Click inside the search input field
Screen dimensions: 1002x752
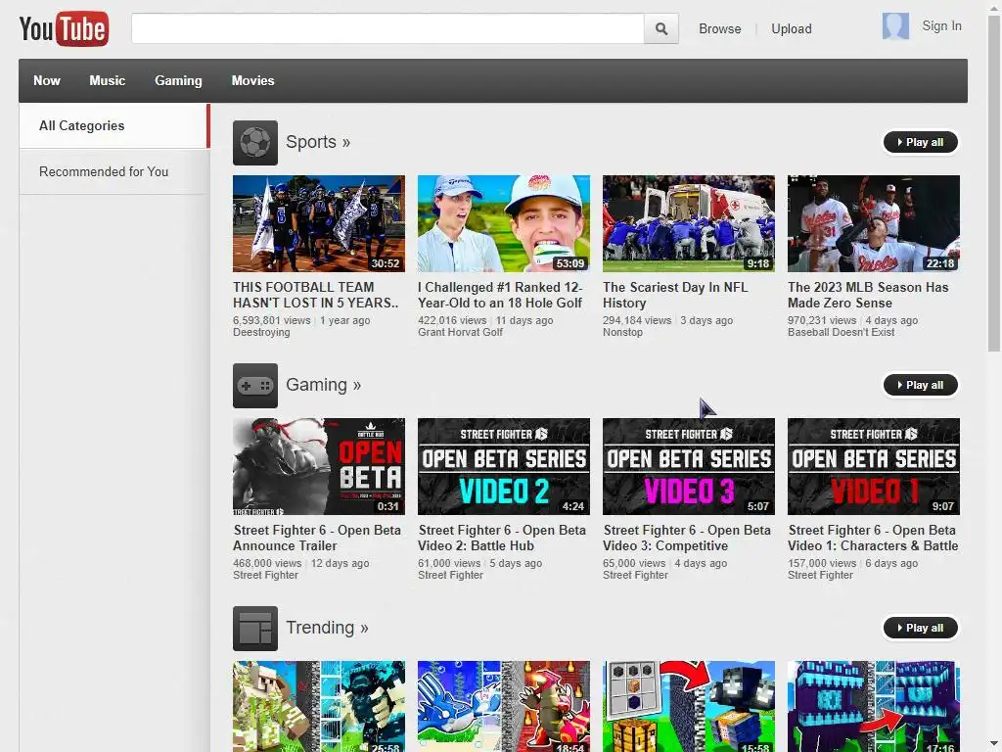point(387,28)
